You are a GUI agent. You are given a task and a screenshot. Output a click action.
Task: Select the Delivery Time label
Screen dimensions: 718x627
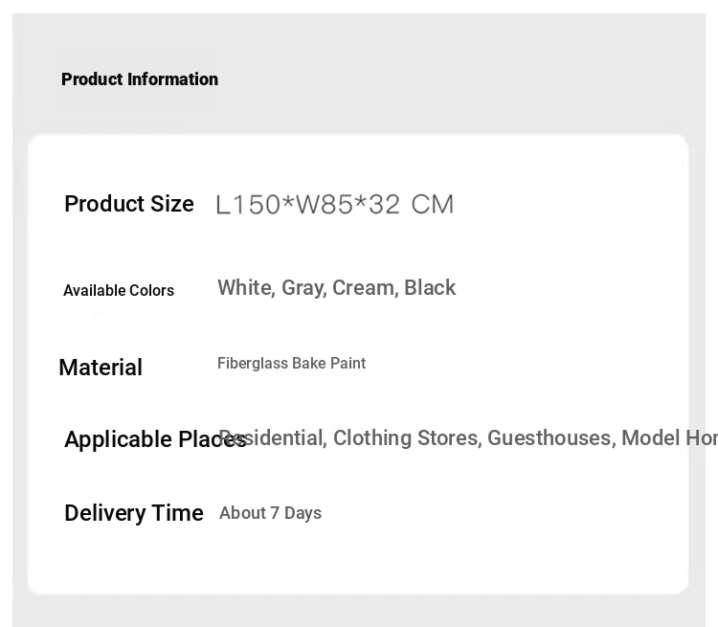click(x=134, y=513)
